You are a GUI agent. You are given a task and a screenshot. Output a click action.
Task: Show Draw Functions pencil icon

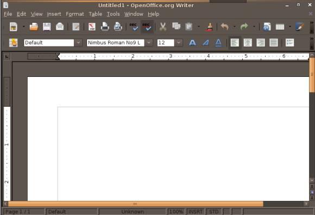coord(300,27)
